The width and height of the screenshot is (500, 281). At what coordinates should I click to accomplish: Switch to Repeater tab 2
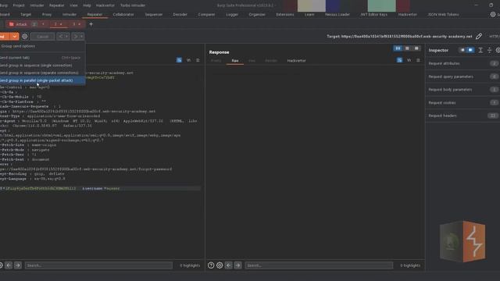click(x=55, y=24)
